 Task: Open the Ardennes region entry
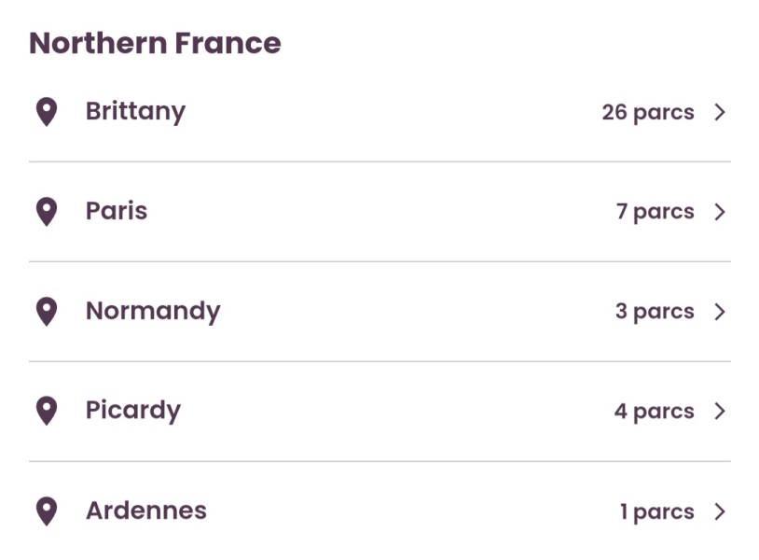click(x=146, y=511)
